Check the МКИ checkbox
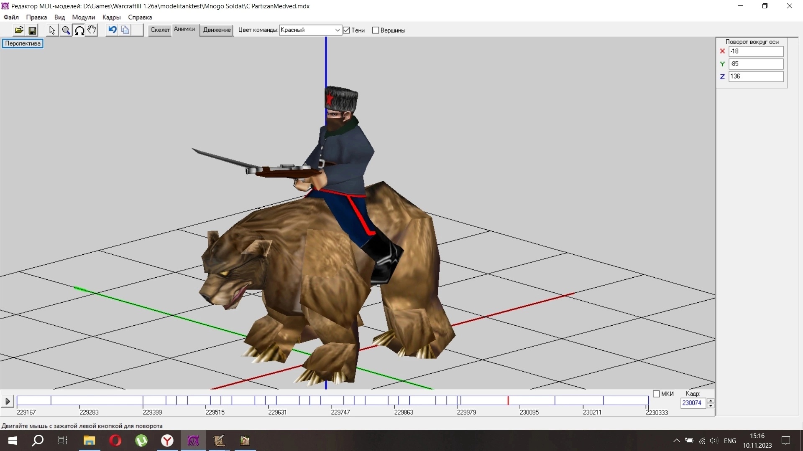This screenshot has width=803, height=451. coord(656,394)
